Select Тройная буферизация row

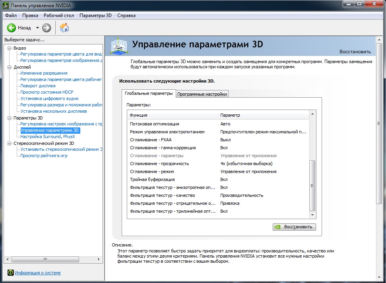(218, 179)
